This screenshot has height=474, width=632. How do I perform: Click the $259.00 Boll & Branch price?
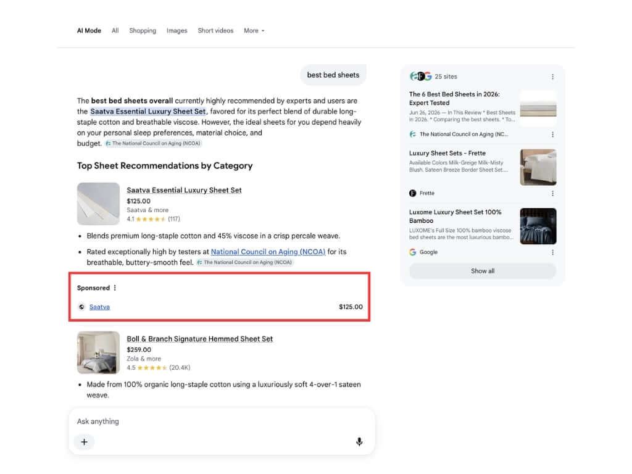tap(139, 350)
